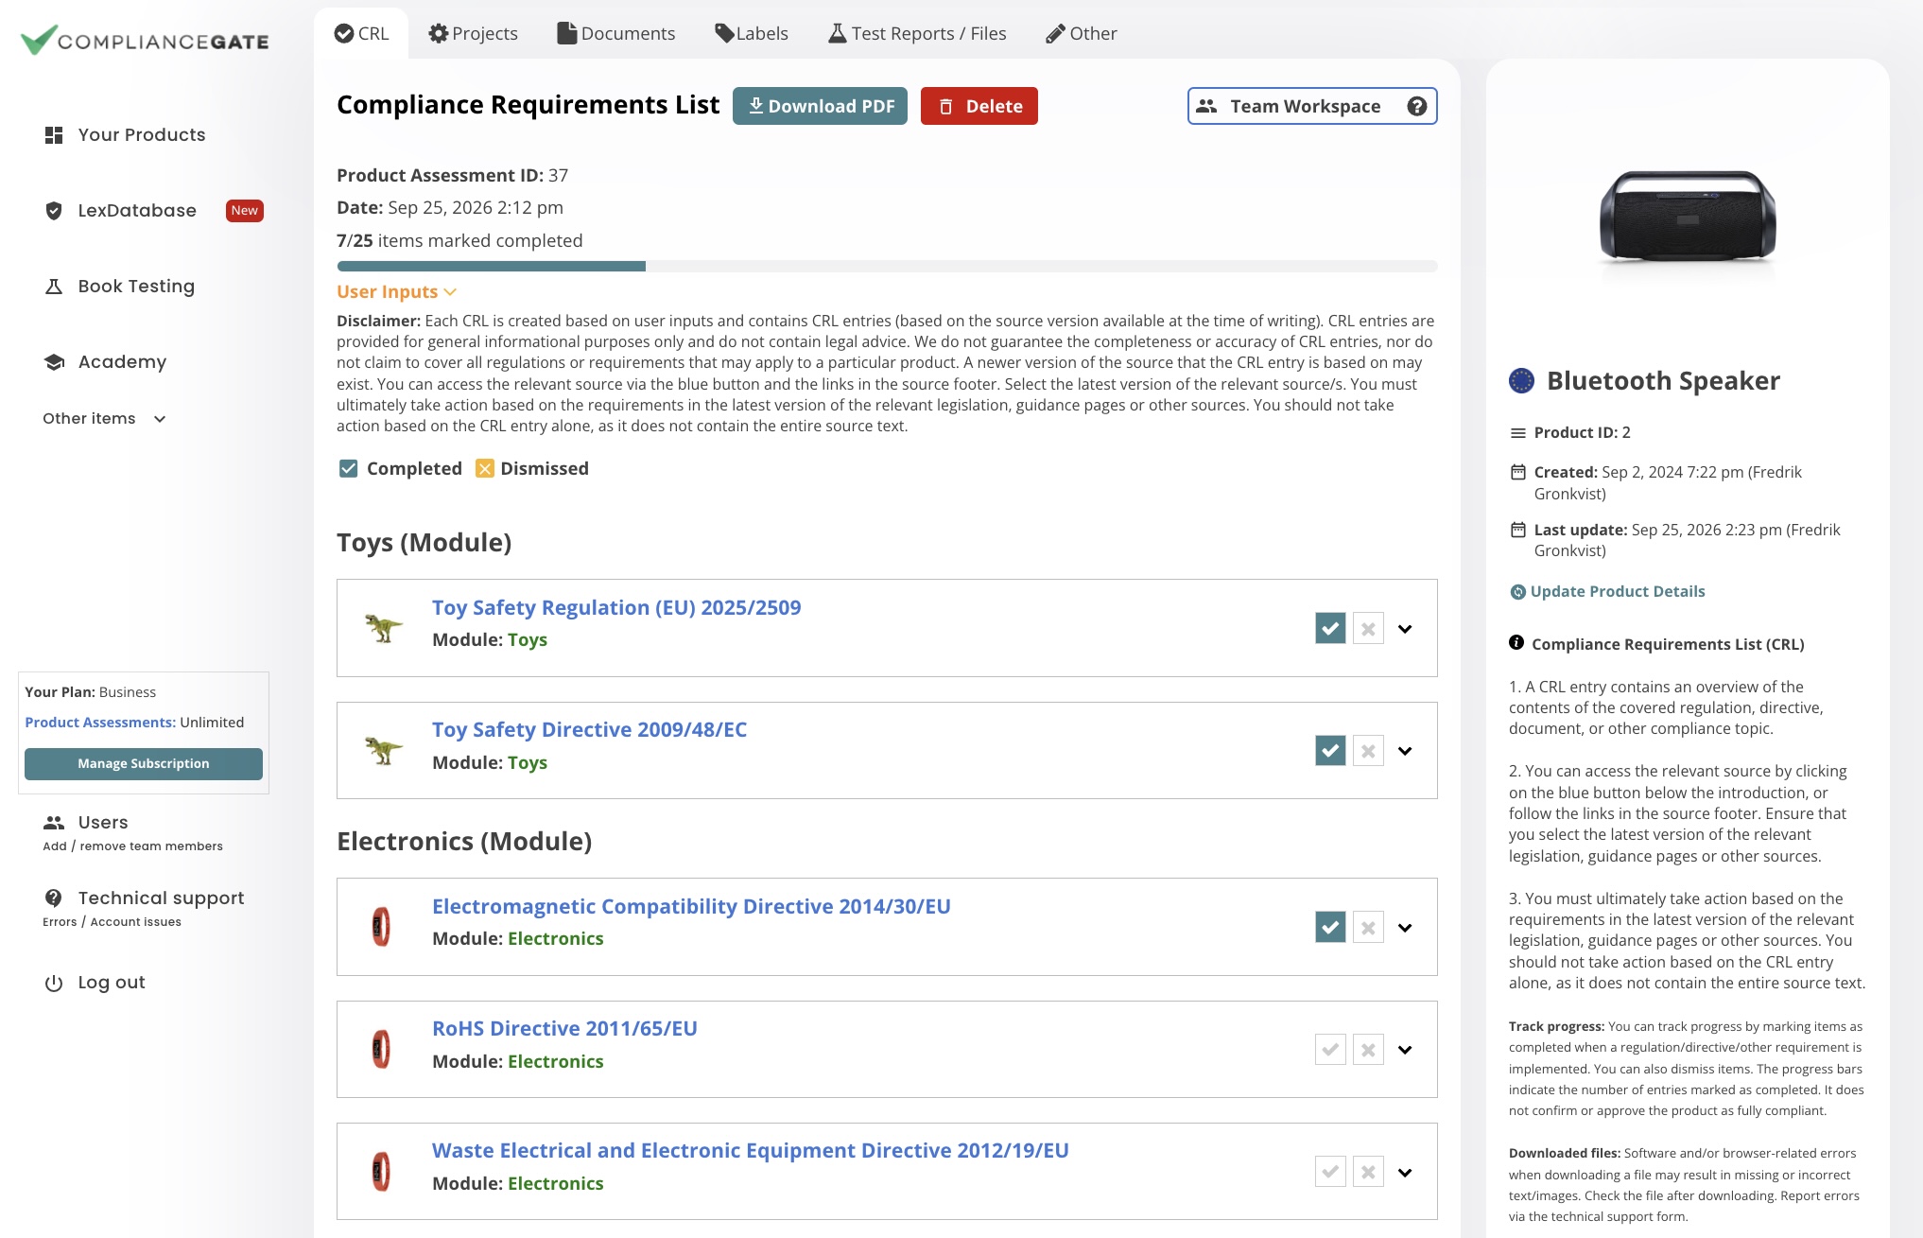Dismiss Toy Safety Regulation (EU) 2025/2509
Image resolution: width=1923 pixels, height=1238 pixels.
pyautogui.click(x=1368, y=628)
